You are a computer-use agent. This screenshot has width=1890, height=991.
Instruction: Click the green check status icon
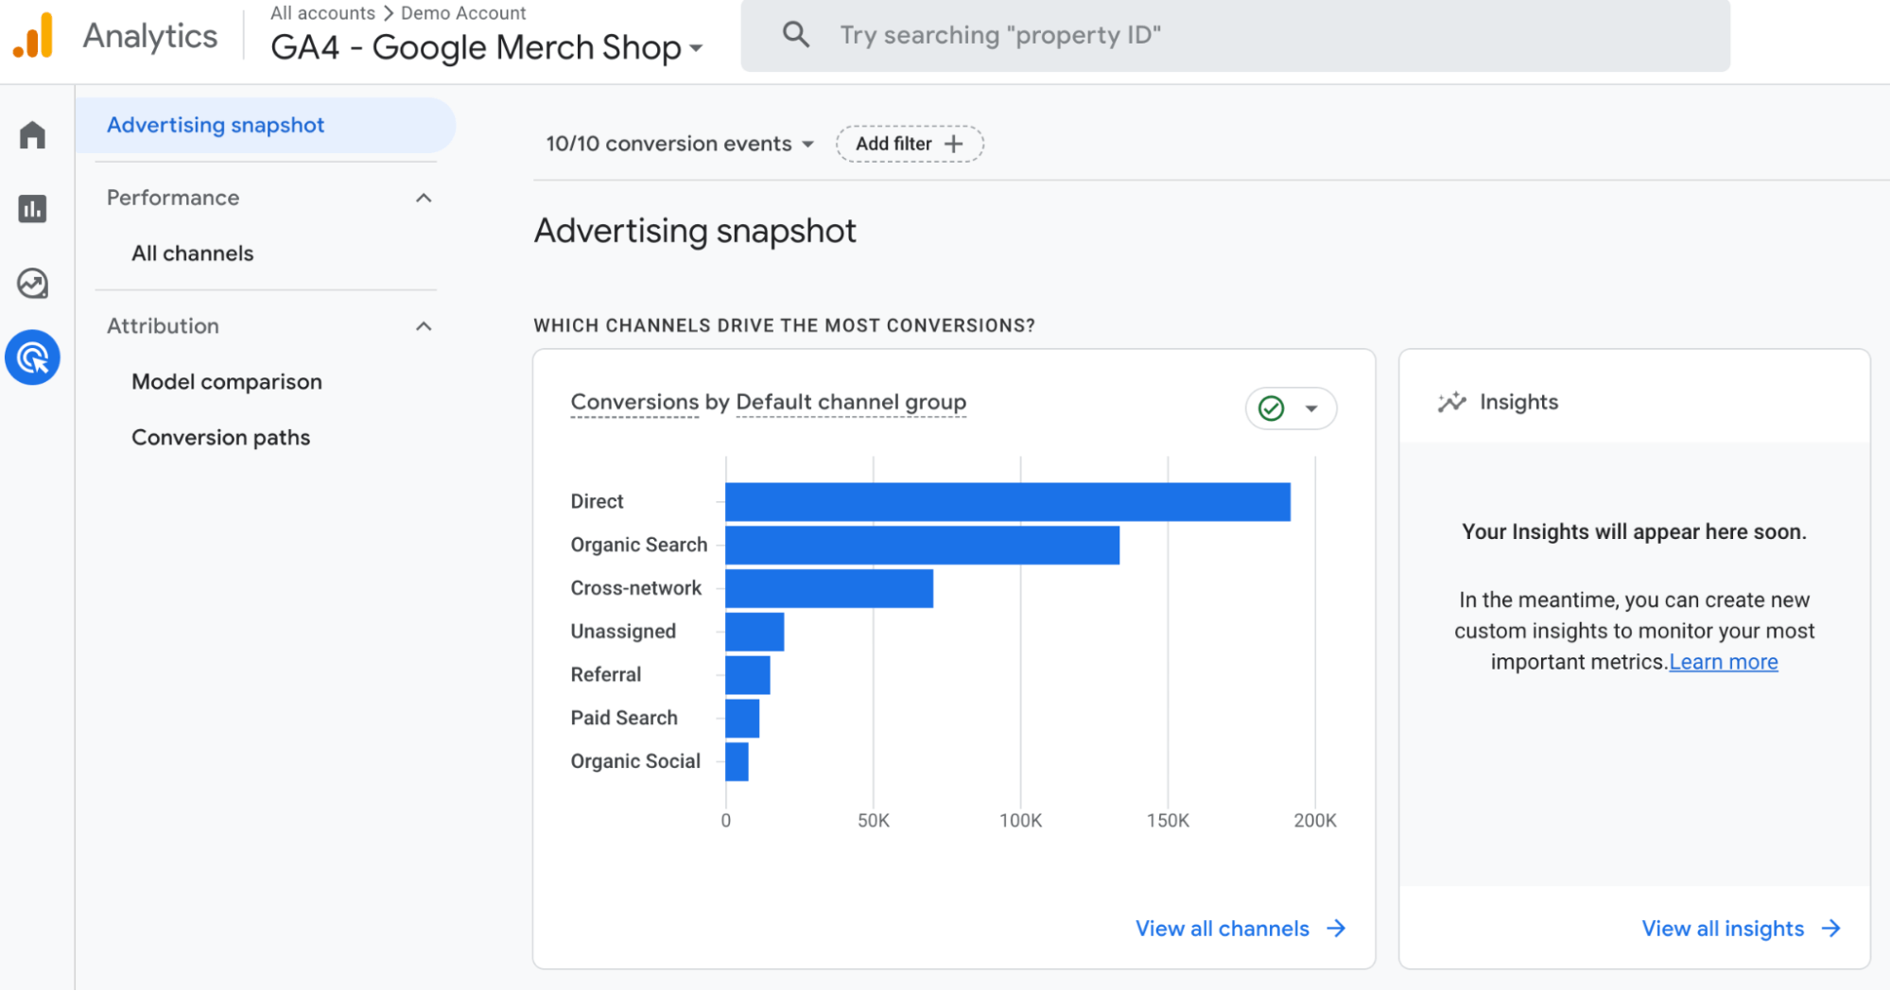tap(1272, 409)
